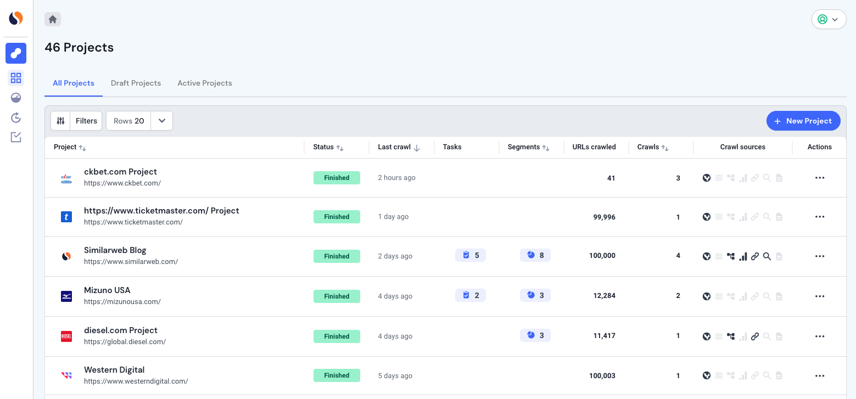856x399 pixels.
Task: Click the filter sliders icon beside Filters
Action: (x=60, y=121)
